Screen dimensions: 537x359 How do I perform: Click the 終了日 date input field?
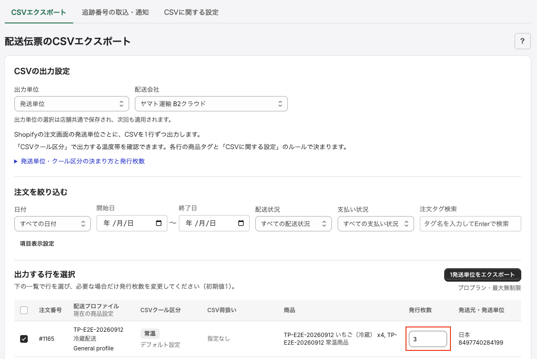(214, 223)
